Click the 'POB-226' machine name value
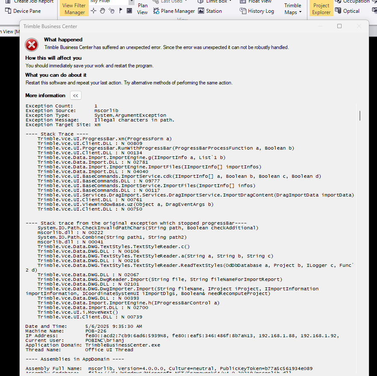The height and width of the screenshot is (376, 377). point(96,331)
